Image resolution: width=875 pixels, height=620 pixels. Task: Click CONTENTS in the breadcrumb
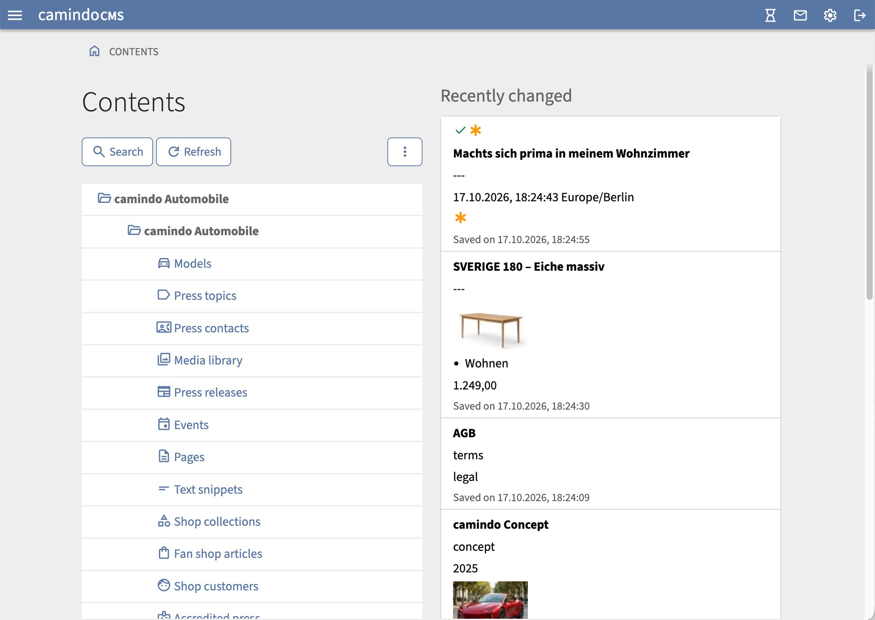pos(134,52)
